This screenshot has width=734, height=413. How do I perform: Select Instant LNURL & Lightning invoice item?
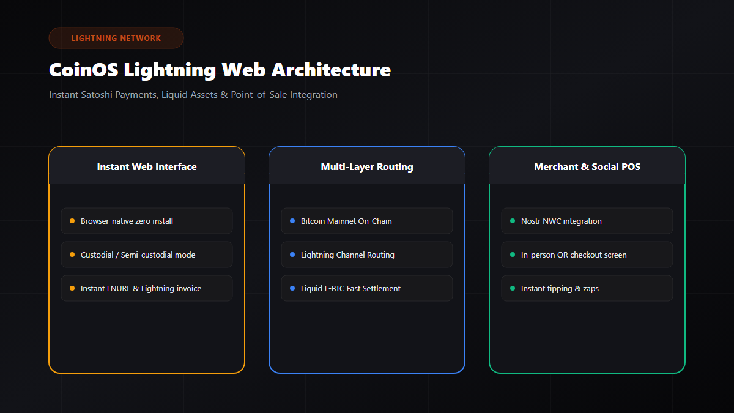[x=147, y=288]
